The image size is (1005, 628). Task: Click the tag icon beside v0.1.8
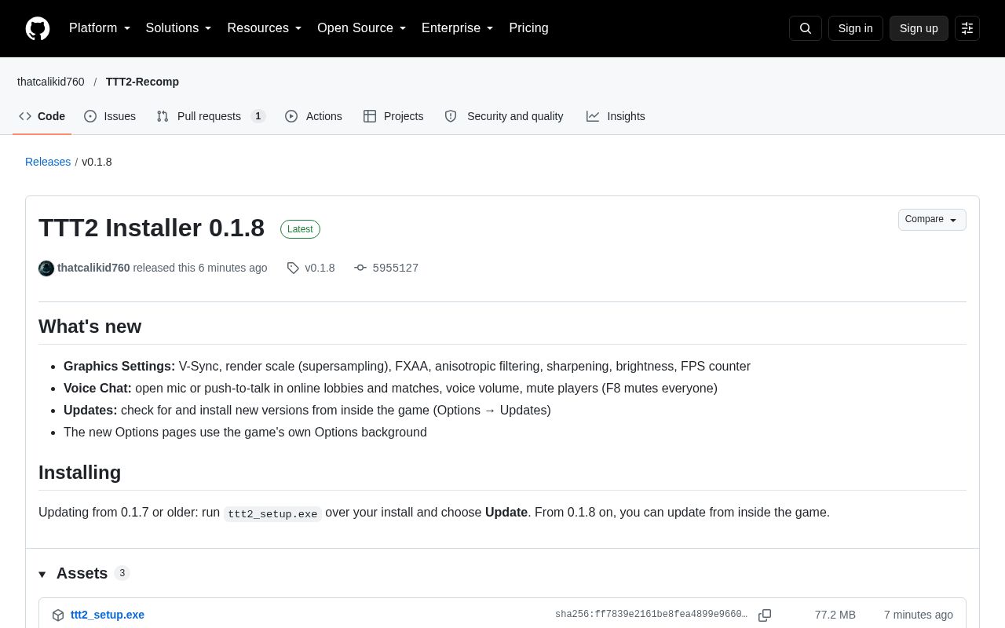tap(293, 268)
